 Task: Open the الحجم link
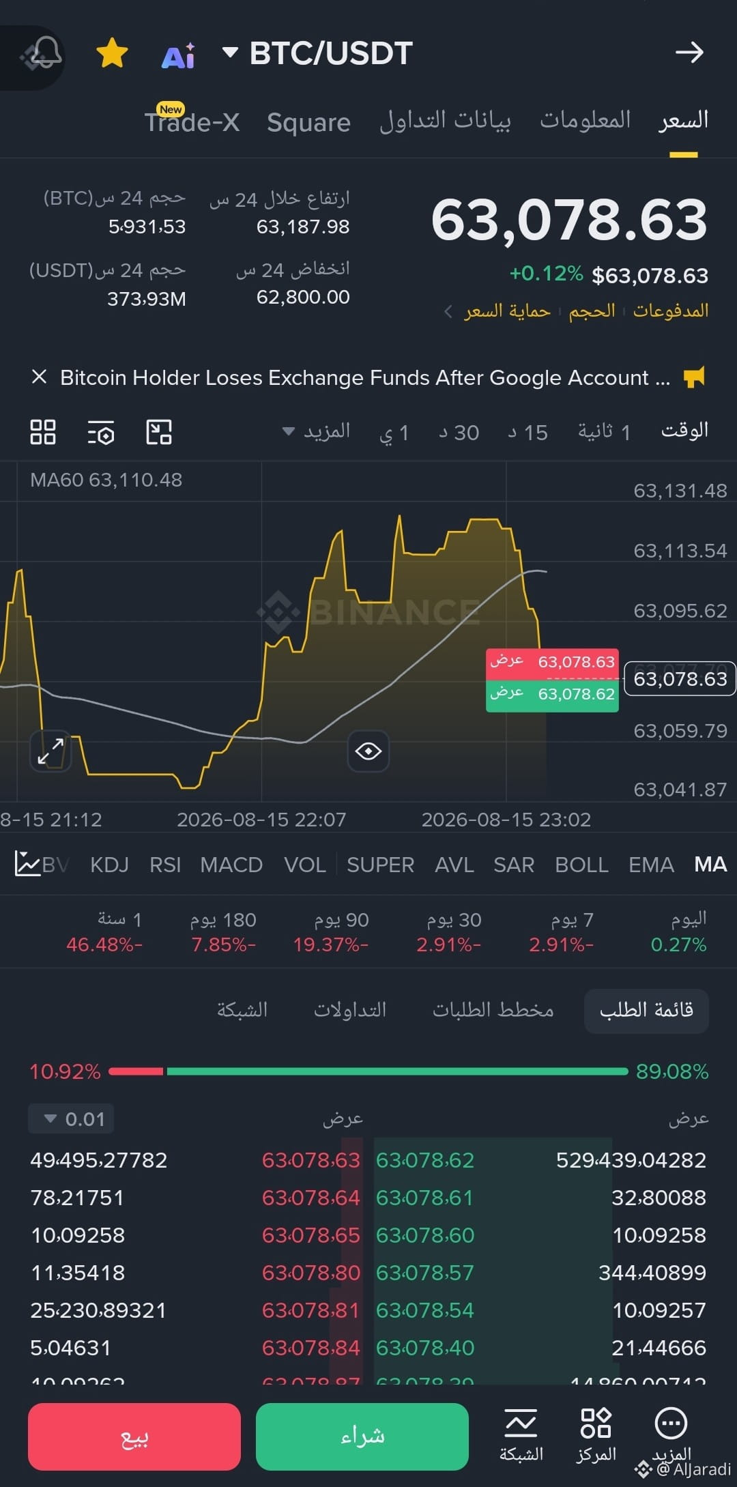tap(592, 311)
